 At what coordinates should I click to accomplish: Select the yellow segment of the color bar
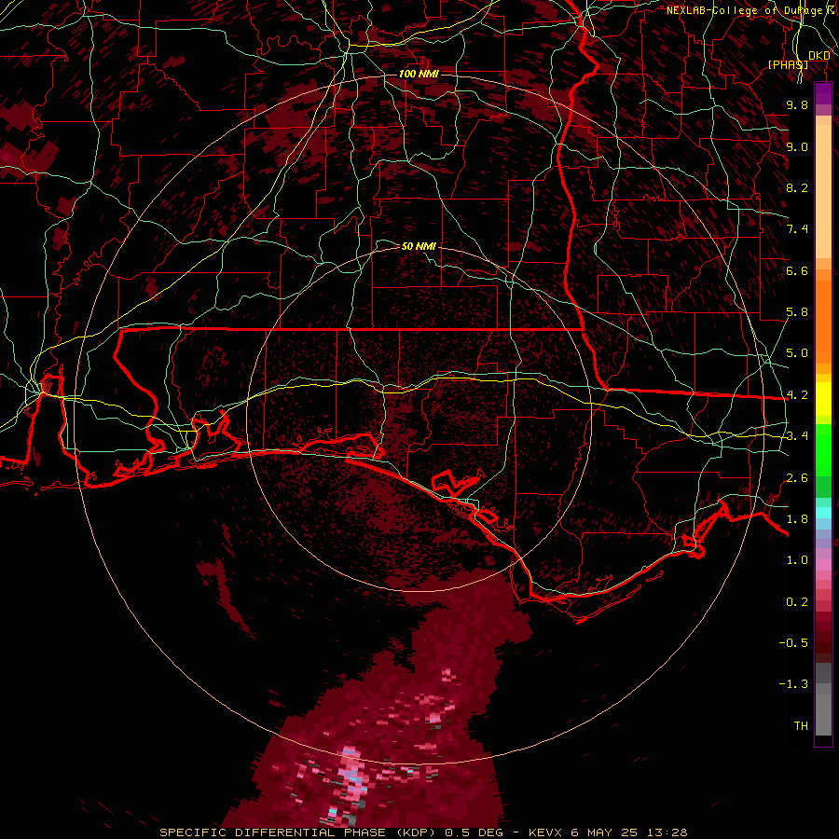tap(823, 399)
